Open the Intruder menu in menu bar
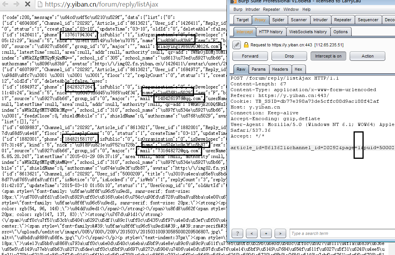395x255 pixels. tap(252, 9)
